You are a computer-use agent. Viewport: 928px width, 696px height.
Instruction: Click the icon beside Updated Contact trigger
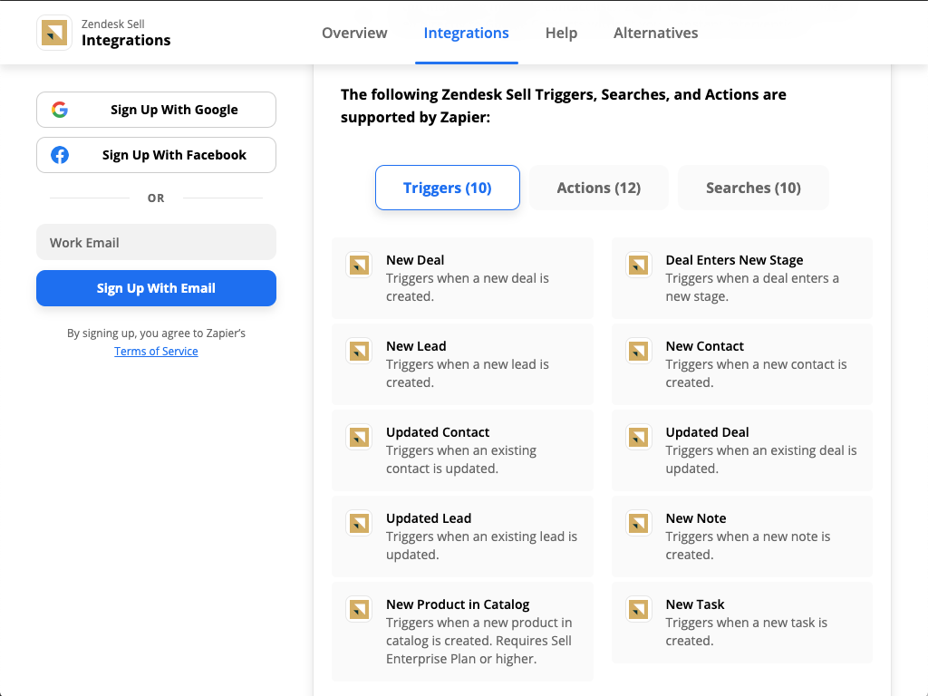click(x=359, y=438)
